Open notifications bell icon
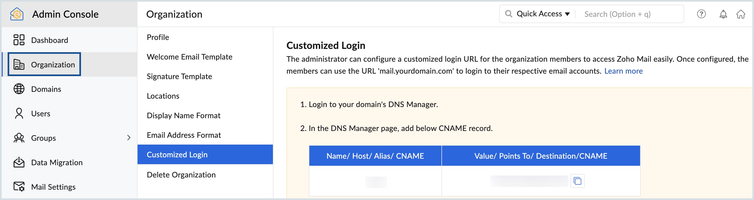The image size is (754, 200). [723, 14]
